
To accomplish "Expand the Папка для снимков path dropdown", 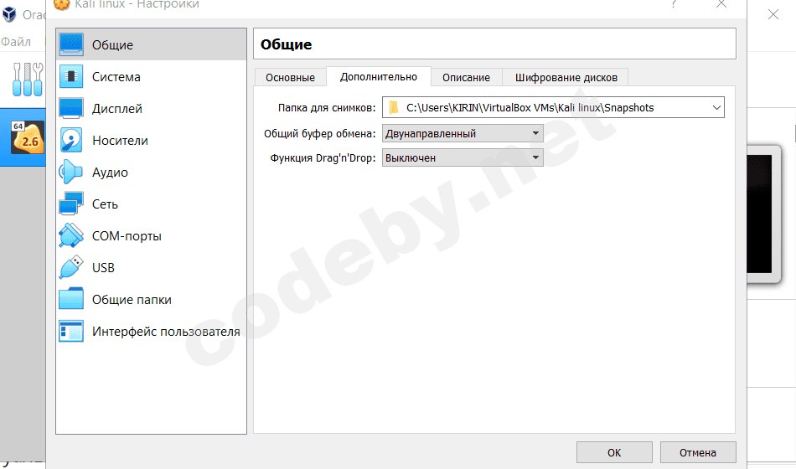I will [x=716, y=107].
